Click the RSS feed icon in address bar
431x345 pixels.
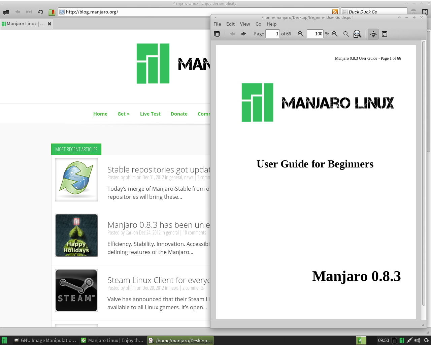[335, 12]
